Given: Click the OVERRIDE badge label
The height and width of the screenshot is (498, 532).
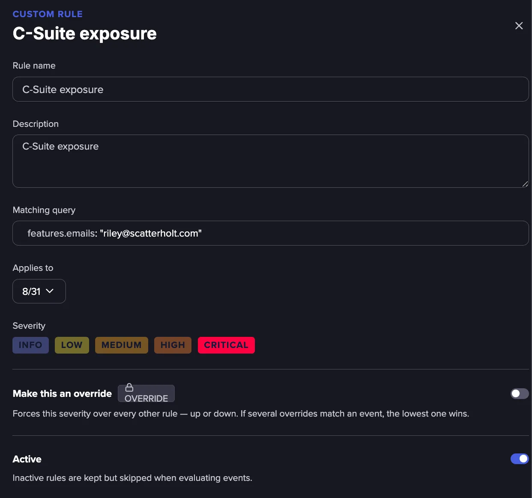Looking at the screenshot, I should pyautogui.click(x=146, y=393).
